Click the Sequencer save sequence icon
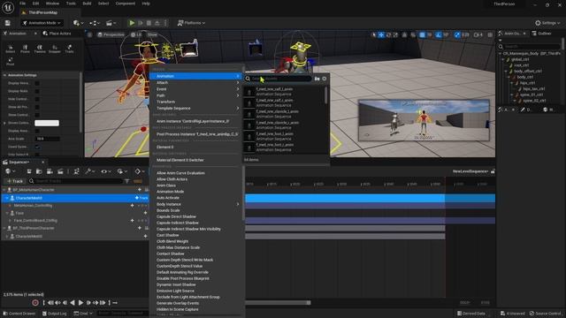This screenshot has height=318, width=566. point(29,171)
